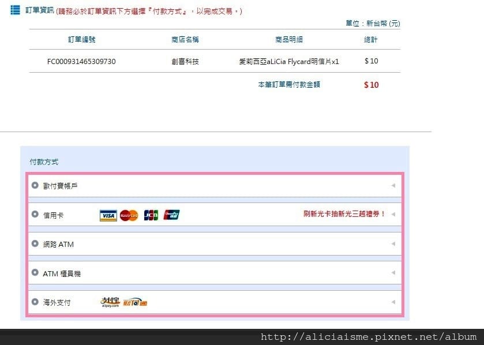Click the Tenpay logo beside Alipay
The width and height of the screenshot is (484, 345).
(x=135, y=302)
